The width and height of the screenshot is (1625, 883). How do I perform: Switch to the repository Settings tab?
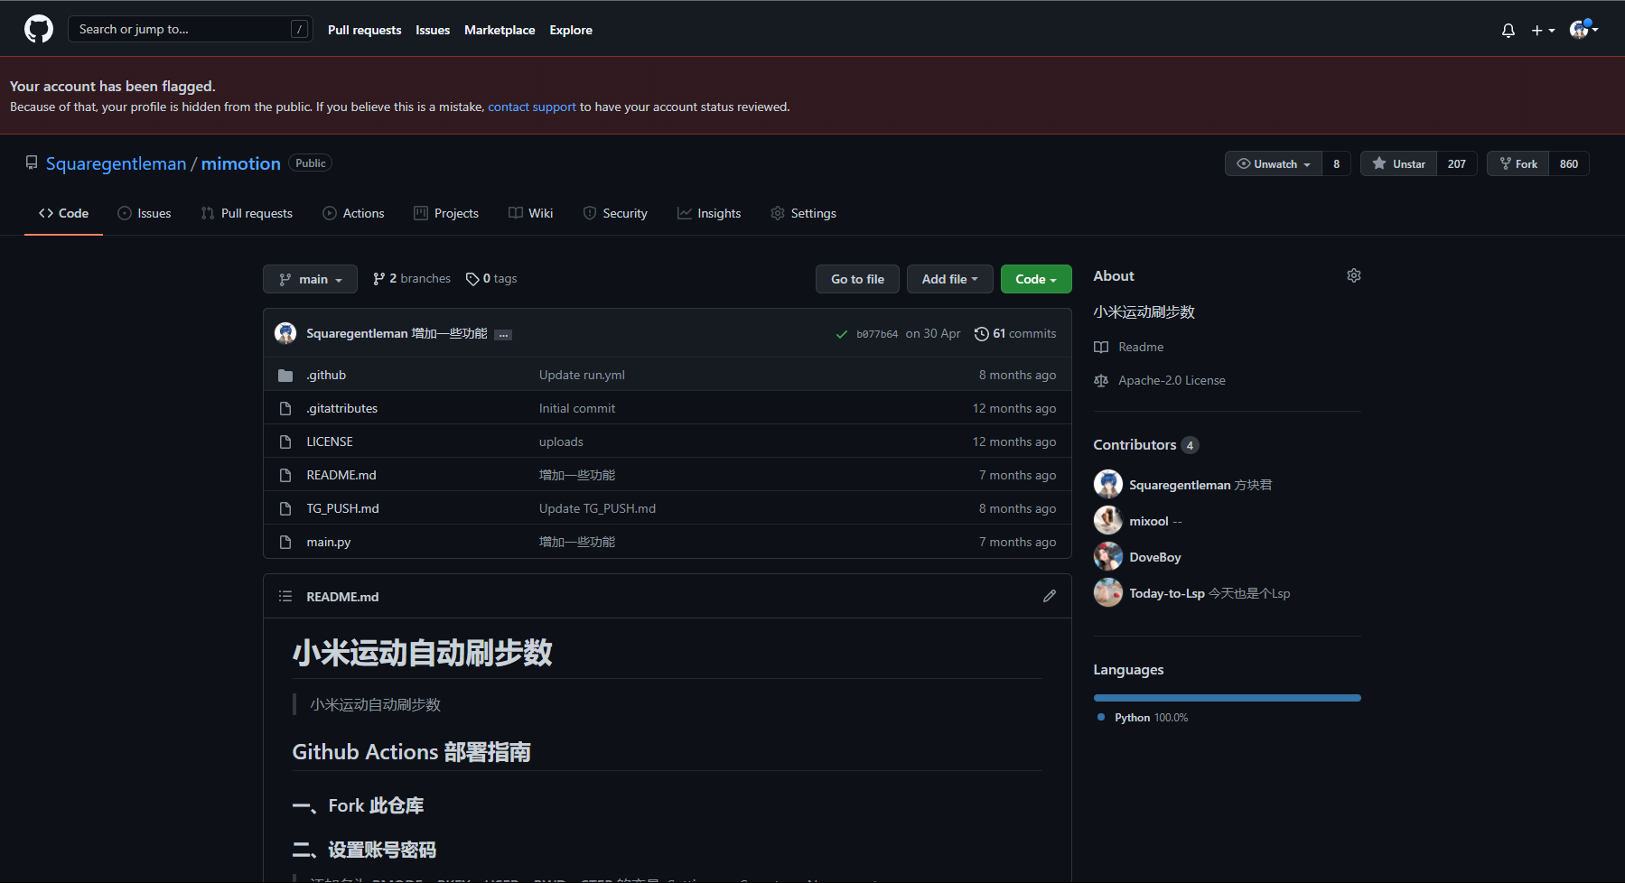(803, 213)
